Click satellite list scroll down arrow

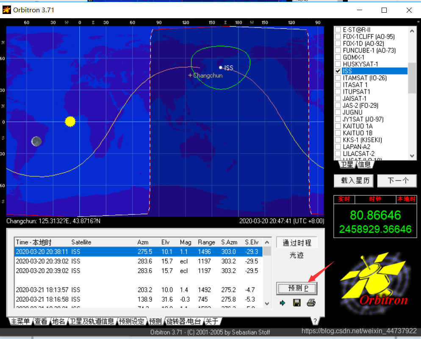[412, 156]
